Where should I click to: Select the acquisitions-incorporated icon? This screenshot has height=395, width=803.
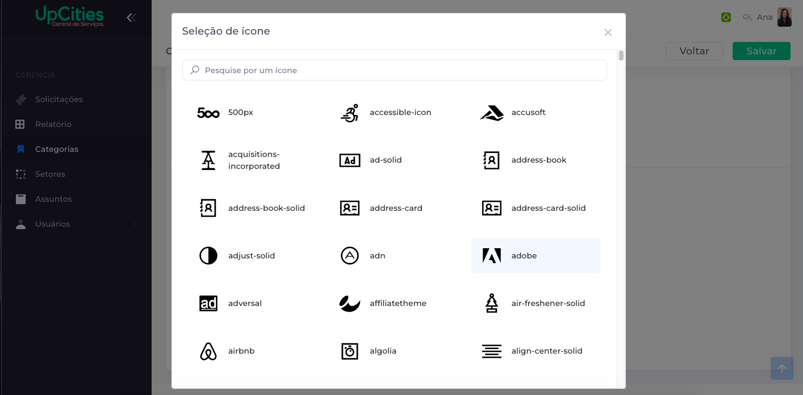point(208,160)
